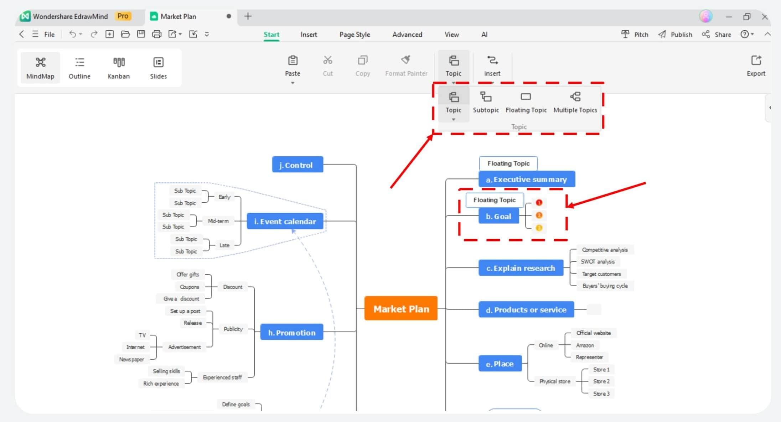The width and height of the screenshot is (781, 422).
Task: Open the Page Style tab
Action: [354, 34]
